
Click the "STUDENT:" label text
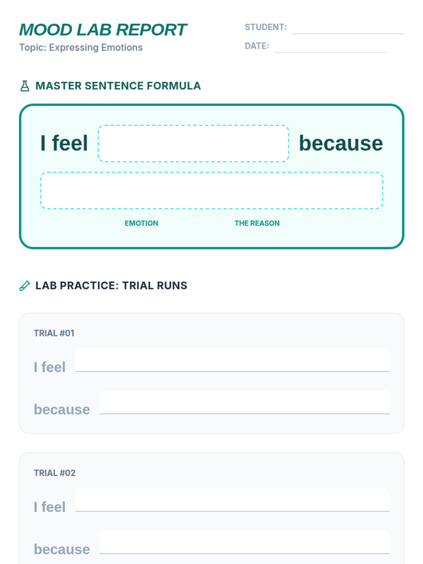pyautogui.click(x=265, y=27)
